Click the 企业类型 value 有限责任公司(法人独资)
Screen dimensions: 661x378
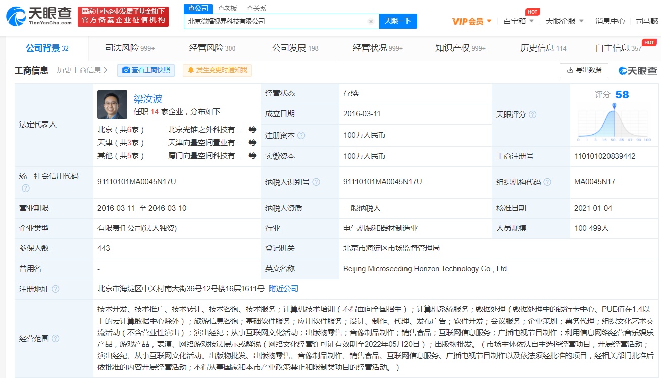pos(137,228)
